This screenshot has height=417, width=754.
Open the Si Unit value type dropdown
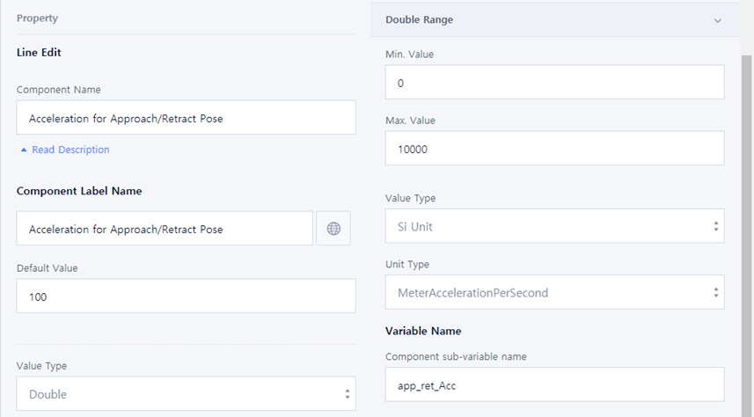[x=554, y=226]
